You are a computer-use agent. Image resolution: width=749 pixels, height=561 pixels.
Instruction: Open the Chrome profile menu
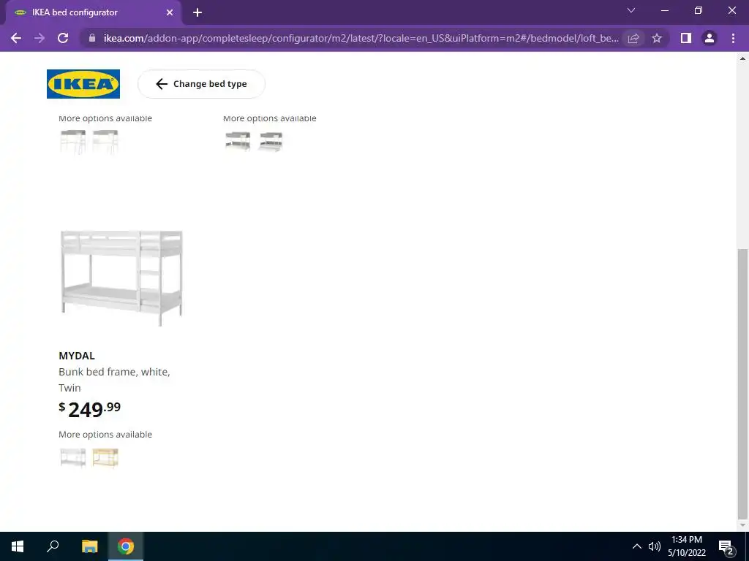coord(710,38)
